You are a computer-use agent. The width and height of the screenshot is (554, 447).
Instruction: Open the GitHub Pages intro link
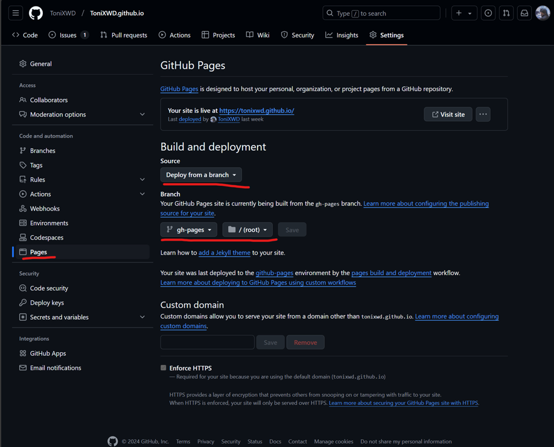click(179, 89)
